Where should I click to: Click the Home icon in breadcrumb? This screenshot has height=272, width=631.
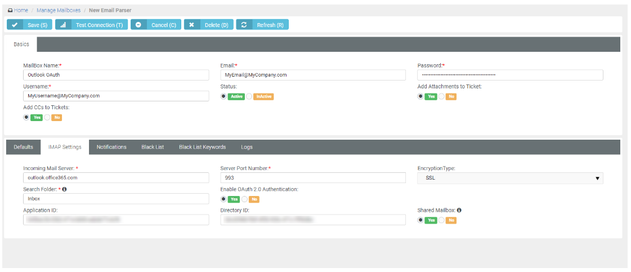click(x=10, y=10)
